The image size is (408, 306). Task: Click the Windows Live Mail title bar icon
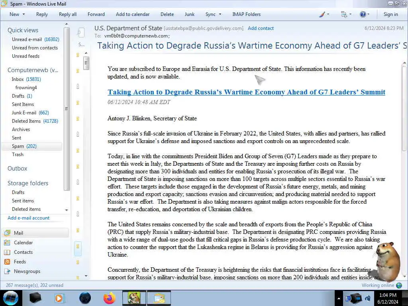tap(4, 4)
